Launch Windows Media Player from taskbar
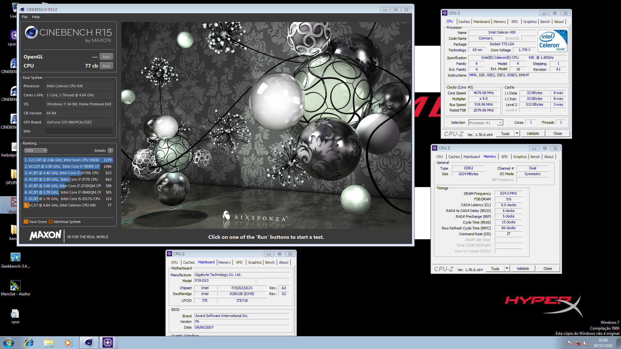The width and height of the screenshot is (621, 349). coord(68,343)
